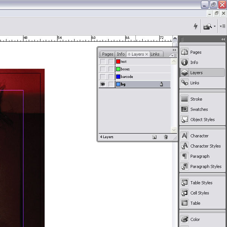
Task: Open the Layers panel flyout menu
Action: tap(174, 55)
